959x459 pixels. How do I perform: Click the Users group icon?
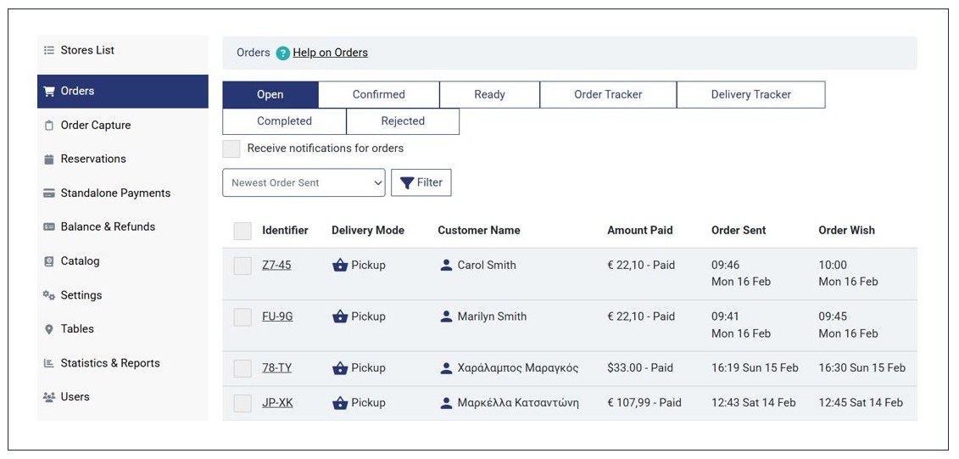point(49,397)
